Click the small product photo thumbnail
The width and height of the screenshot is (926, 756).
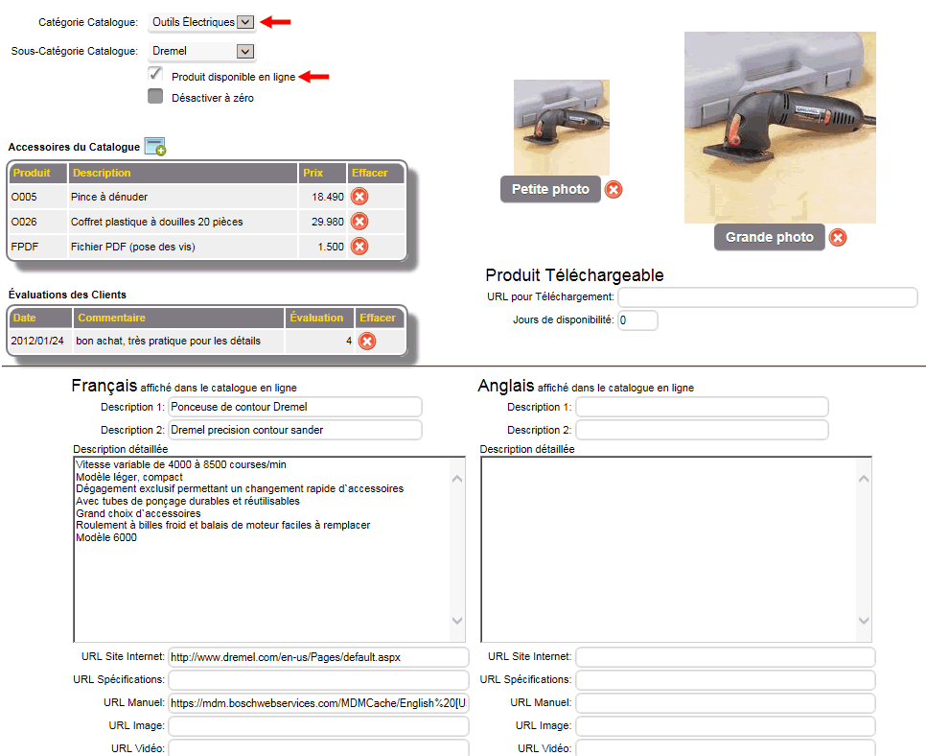[x=562, y=127]
